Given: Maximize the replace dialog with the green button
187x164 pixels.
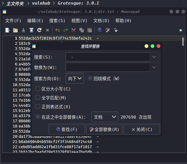Looking at the screenshot, I should coord(152,46).
